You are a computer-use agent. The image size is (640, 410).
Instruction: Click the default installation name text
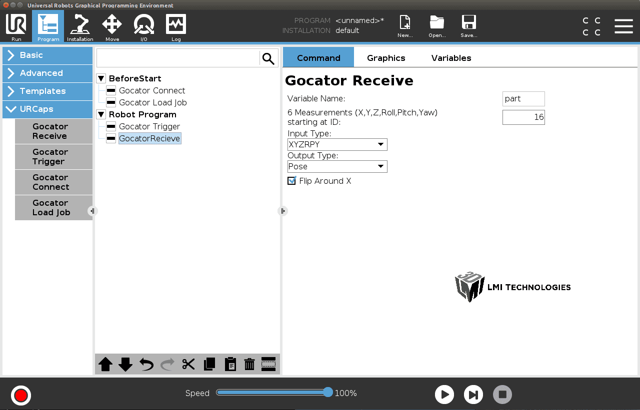[347, 30]
